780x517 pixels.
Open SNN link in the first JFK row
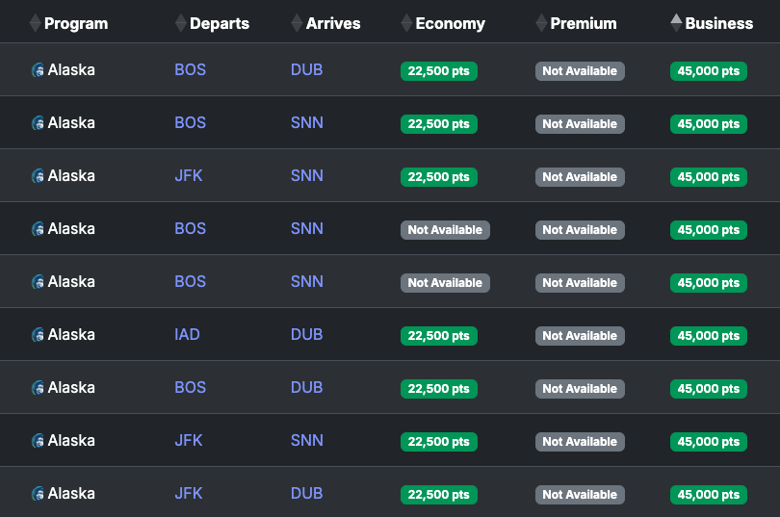[x=307, y=175]
